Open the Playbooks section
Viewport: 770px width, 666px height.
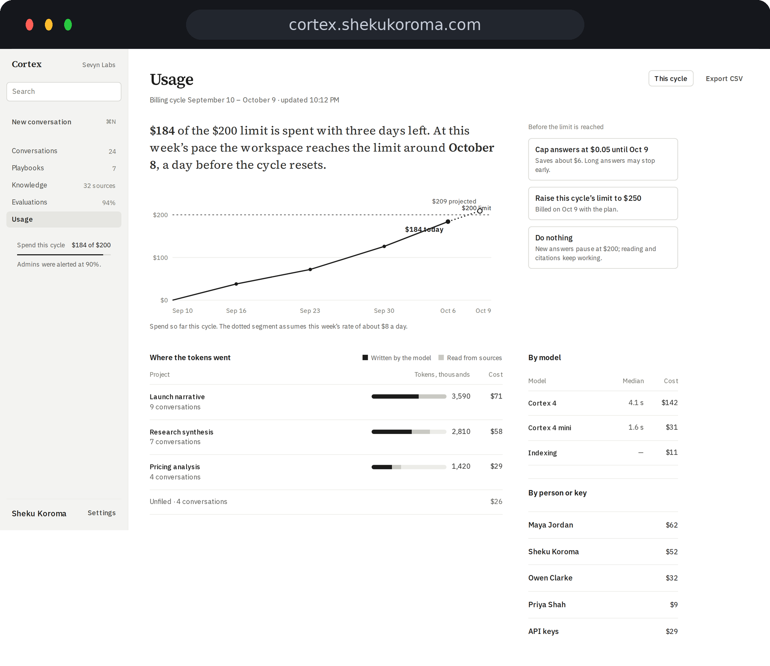tap(64, 168)
